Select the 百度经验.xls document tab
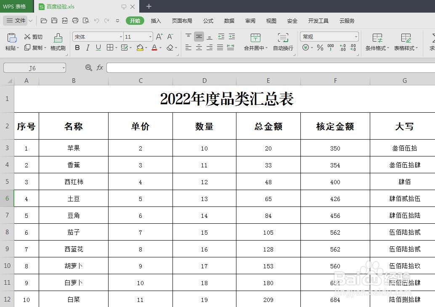435x307 pixels. pos(86,6)
